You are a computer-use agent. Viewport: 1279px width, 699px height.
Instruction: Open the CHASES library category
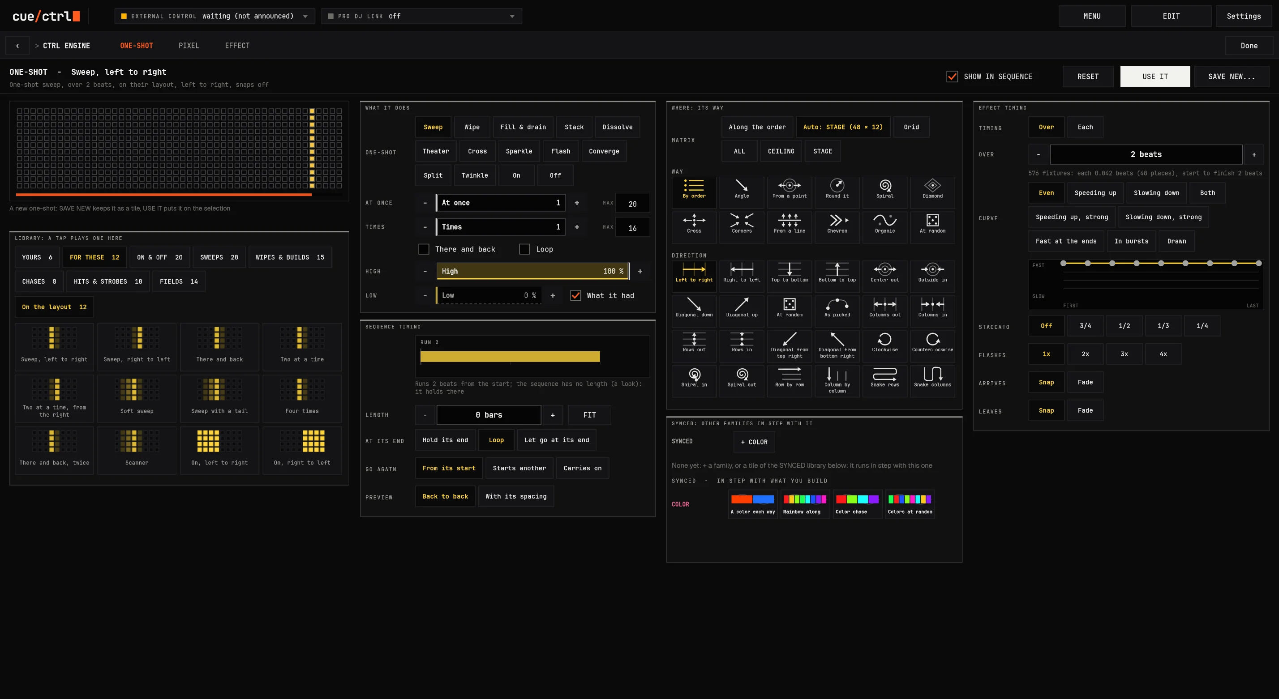pos(39,281)
